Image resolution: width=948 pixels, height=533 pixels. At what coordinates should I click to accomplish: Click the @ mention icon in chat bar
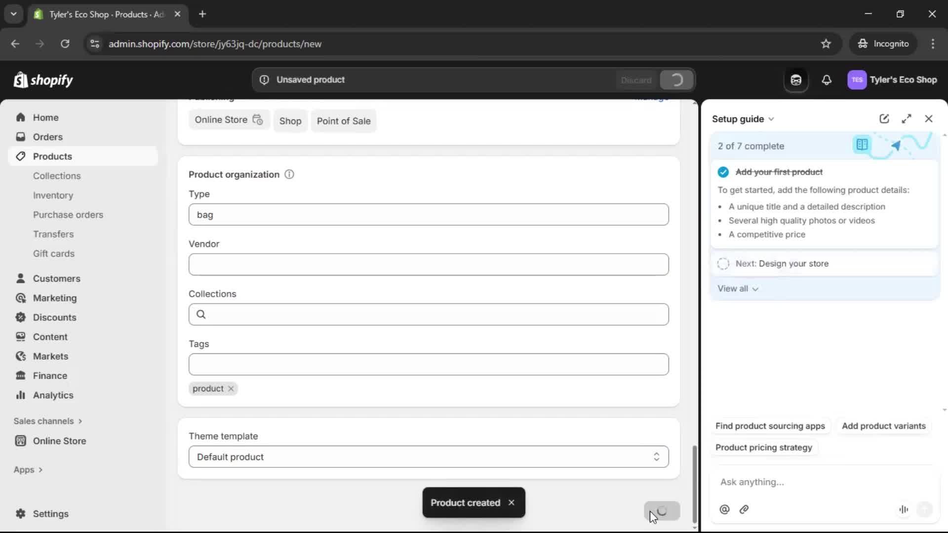(x=724, y=510)
